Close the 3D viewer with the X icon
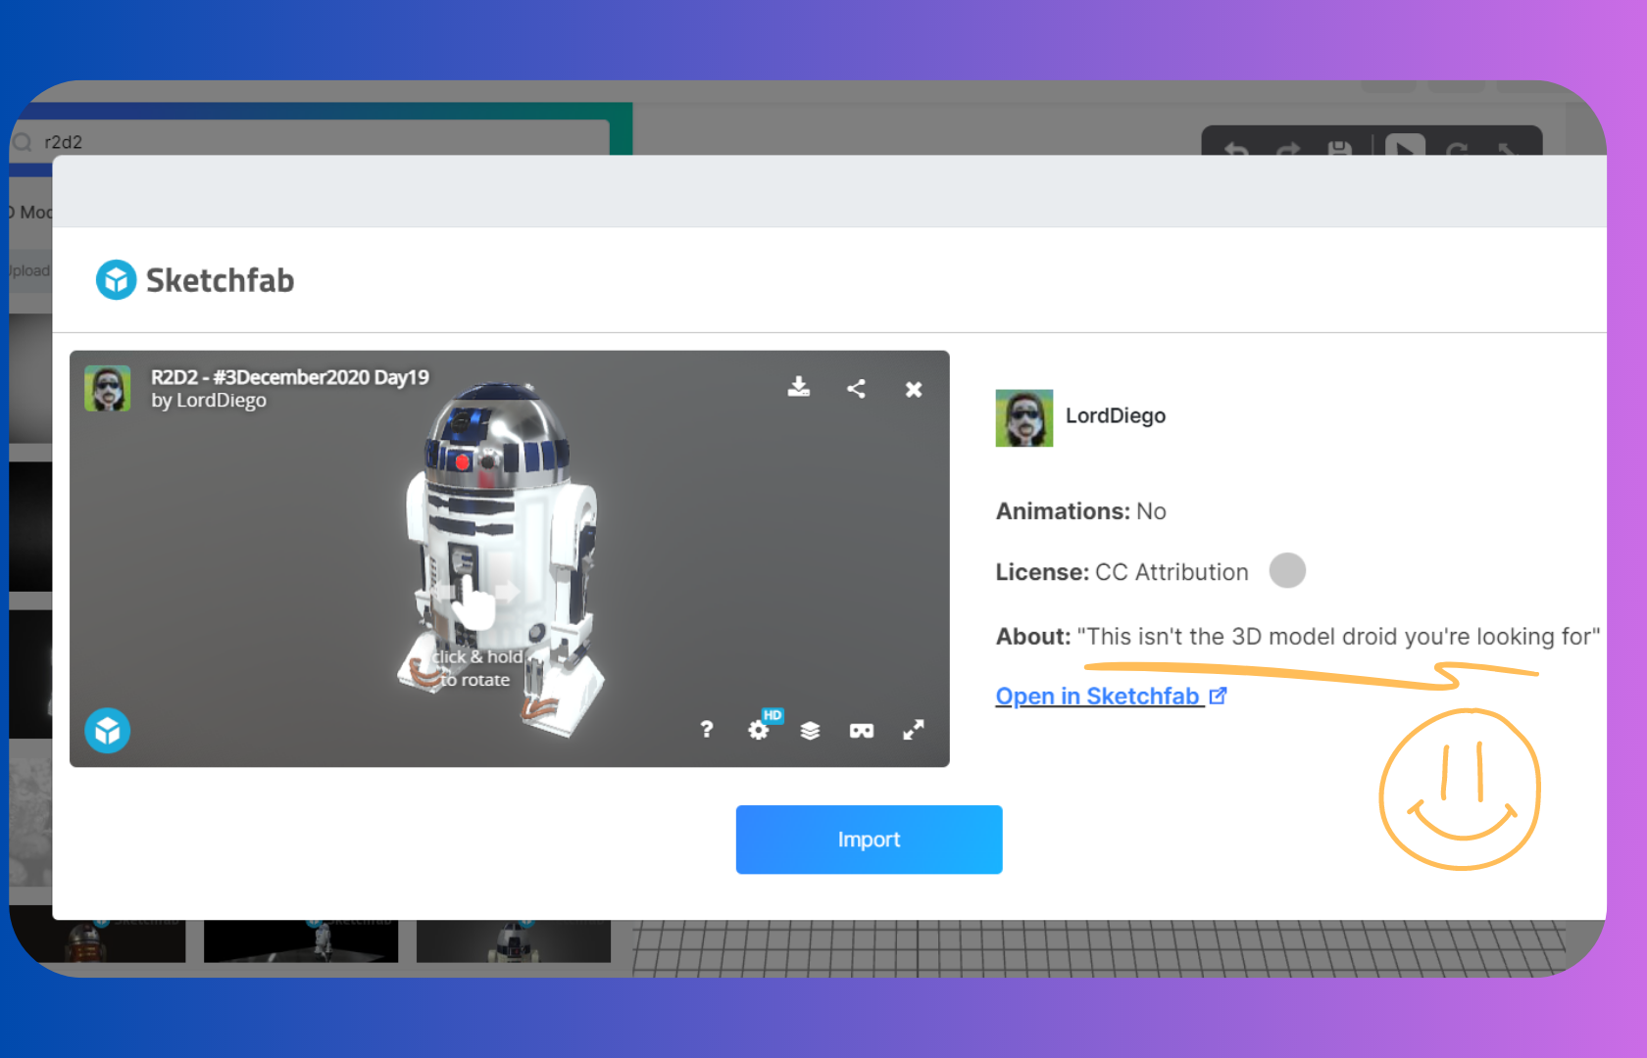Image resolution: width=1647 pixels, height=1058 pixels. coord(914,390)
